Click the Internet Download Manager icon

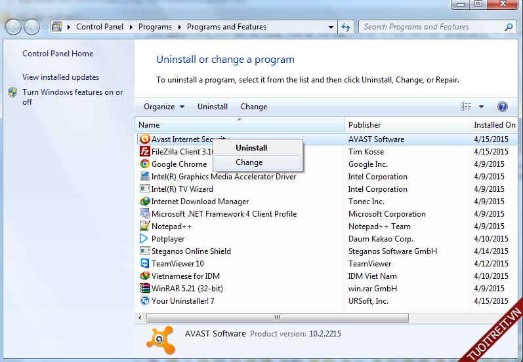coord(145,202)
